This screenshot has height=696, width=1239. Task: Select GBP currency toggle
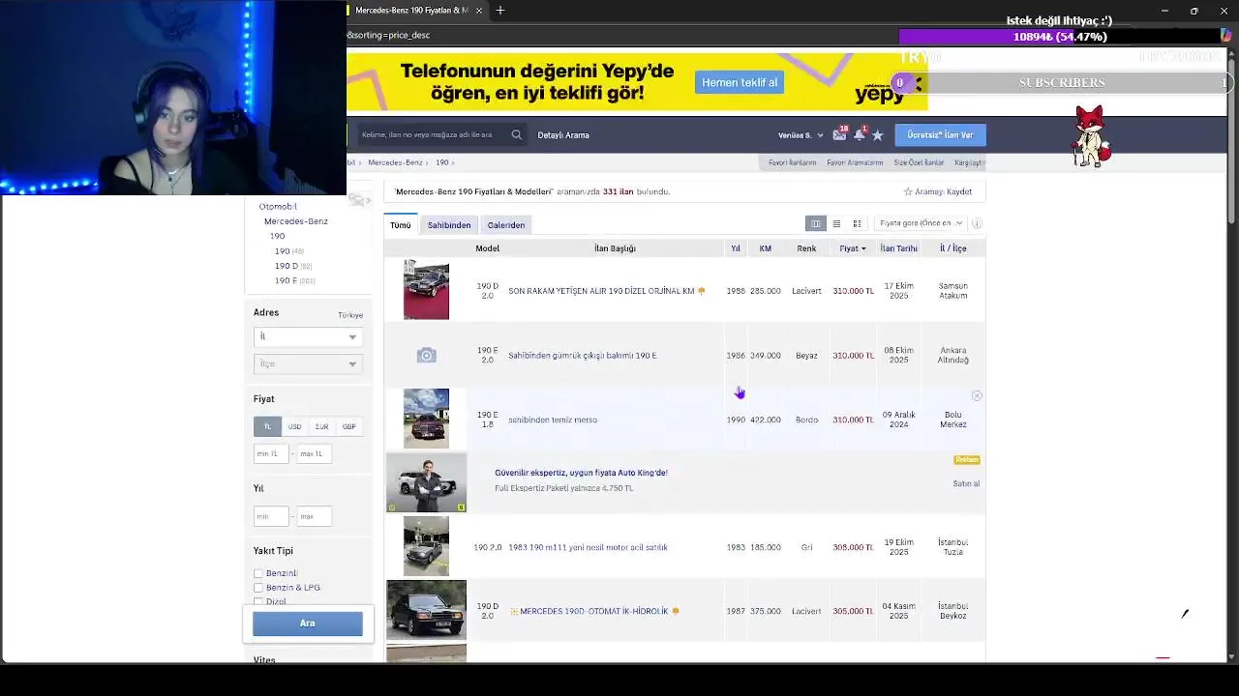click(x=348, y=426)
